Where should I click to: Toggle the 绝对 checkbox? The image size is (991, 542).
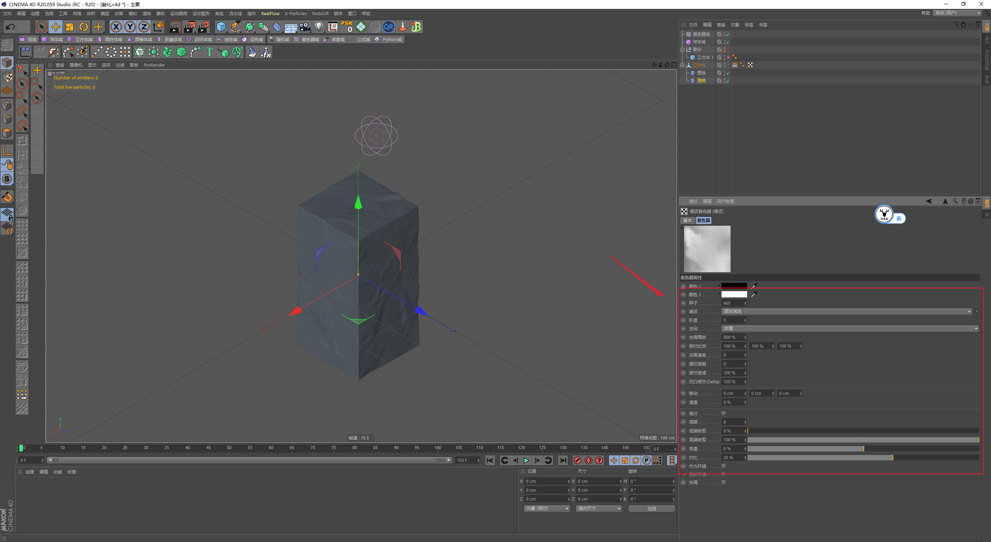(x=724, y=413)
